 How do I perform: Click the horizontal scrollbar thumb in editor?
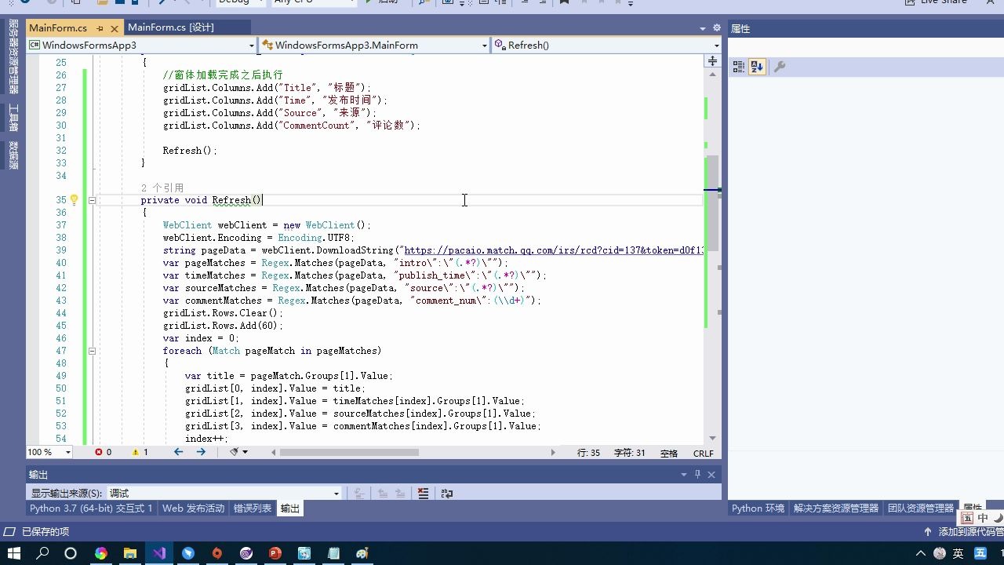coord(349,452)
